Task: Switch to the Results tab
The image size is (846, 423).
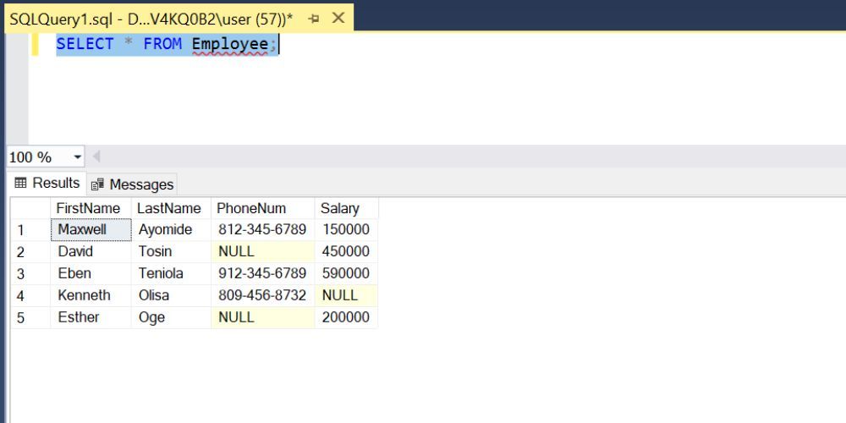Action: [47, 184]
